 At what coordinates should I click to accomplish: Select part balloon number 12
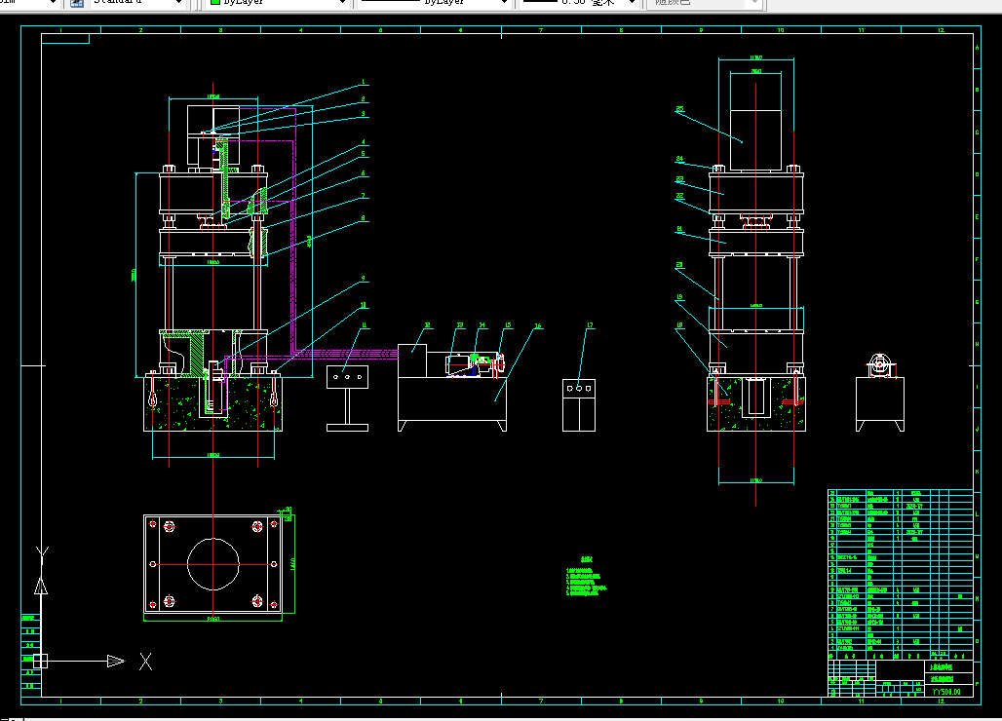428,325
